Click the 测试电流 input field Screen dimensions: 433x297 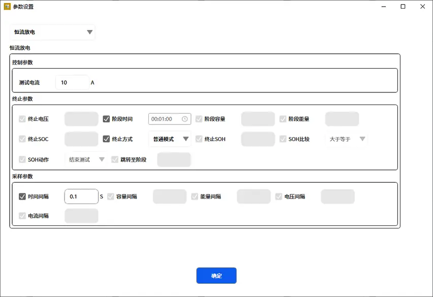point(72,82)
